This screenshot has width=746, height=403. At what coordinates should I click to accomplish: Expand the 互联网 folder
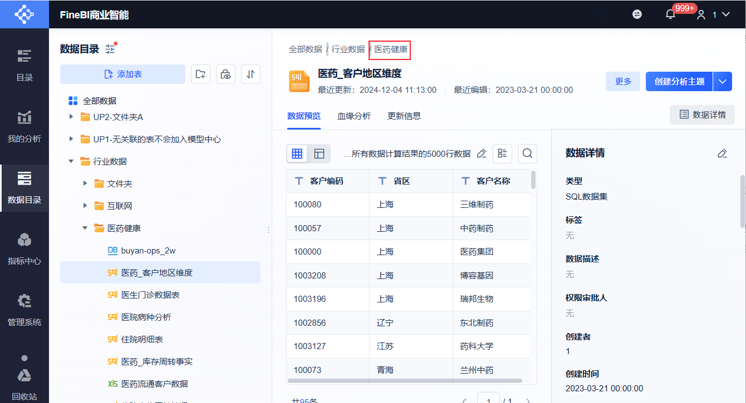(x=85, y=206)
